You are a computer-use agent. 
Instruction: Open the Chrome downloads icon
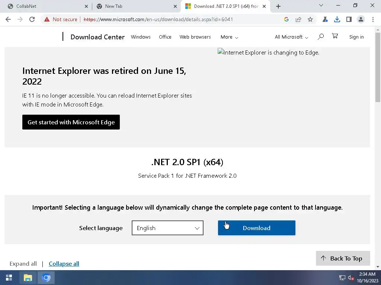coord(337,19)
